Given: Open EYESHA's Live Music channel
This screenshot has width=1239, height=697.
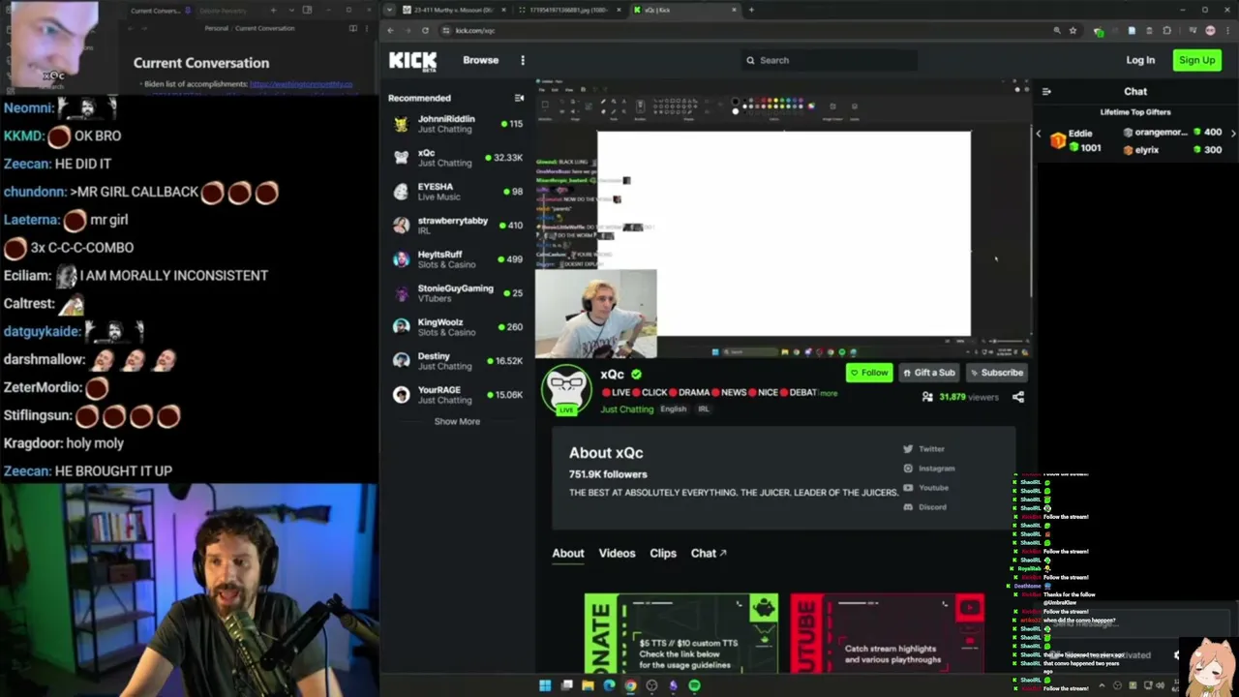Looking at the screenshot, I should pyautogui.click(x=457, y=192).
